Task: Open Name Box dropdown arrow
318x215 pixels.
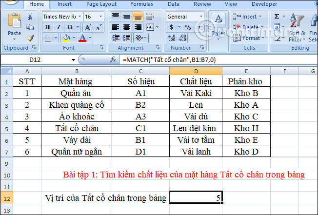Action: (73, 60)
